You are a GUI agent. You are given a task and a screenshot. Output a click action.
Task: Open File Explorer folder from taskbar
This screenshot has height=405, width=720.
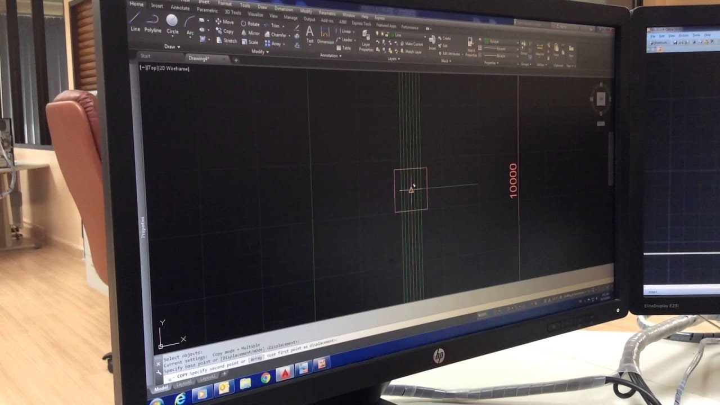(x=245, y=384)
